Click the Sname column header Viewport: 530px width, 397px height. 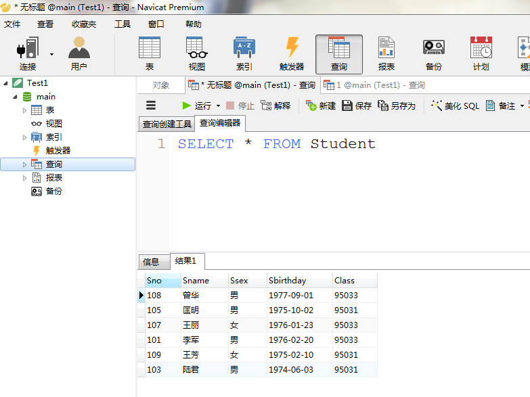click(205, 281)
